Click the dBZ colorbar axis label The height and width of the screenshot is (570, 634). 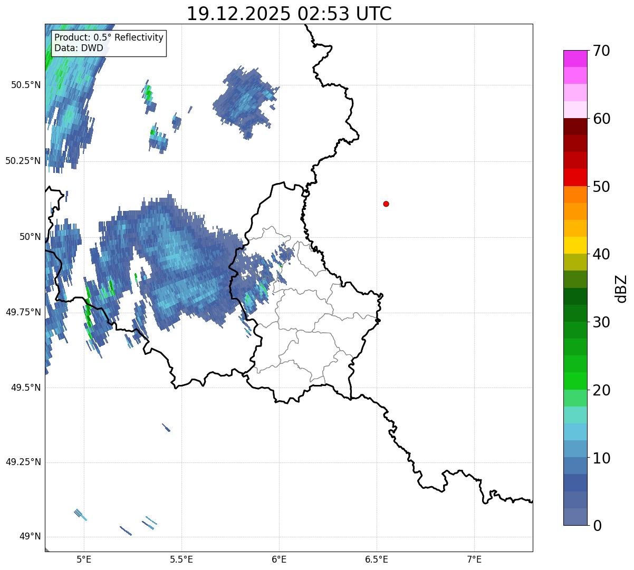point(621,288)
